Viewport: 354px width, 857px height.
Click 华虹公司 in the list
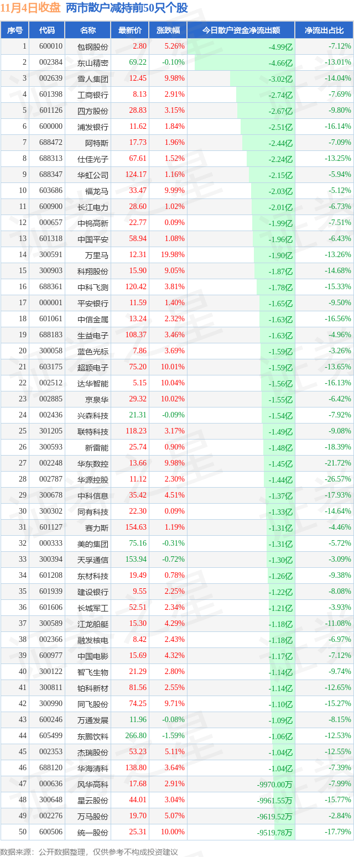click(x=94, y=175)
